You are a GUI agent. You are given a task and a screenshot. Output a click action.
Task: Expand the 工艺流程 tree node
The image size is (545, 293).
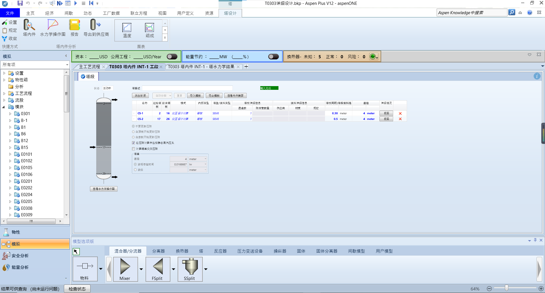coord(4,93)
